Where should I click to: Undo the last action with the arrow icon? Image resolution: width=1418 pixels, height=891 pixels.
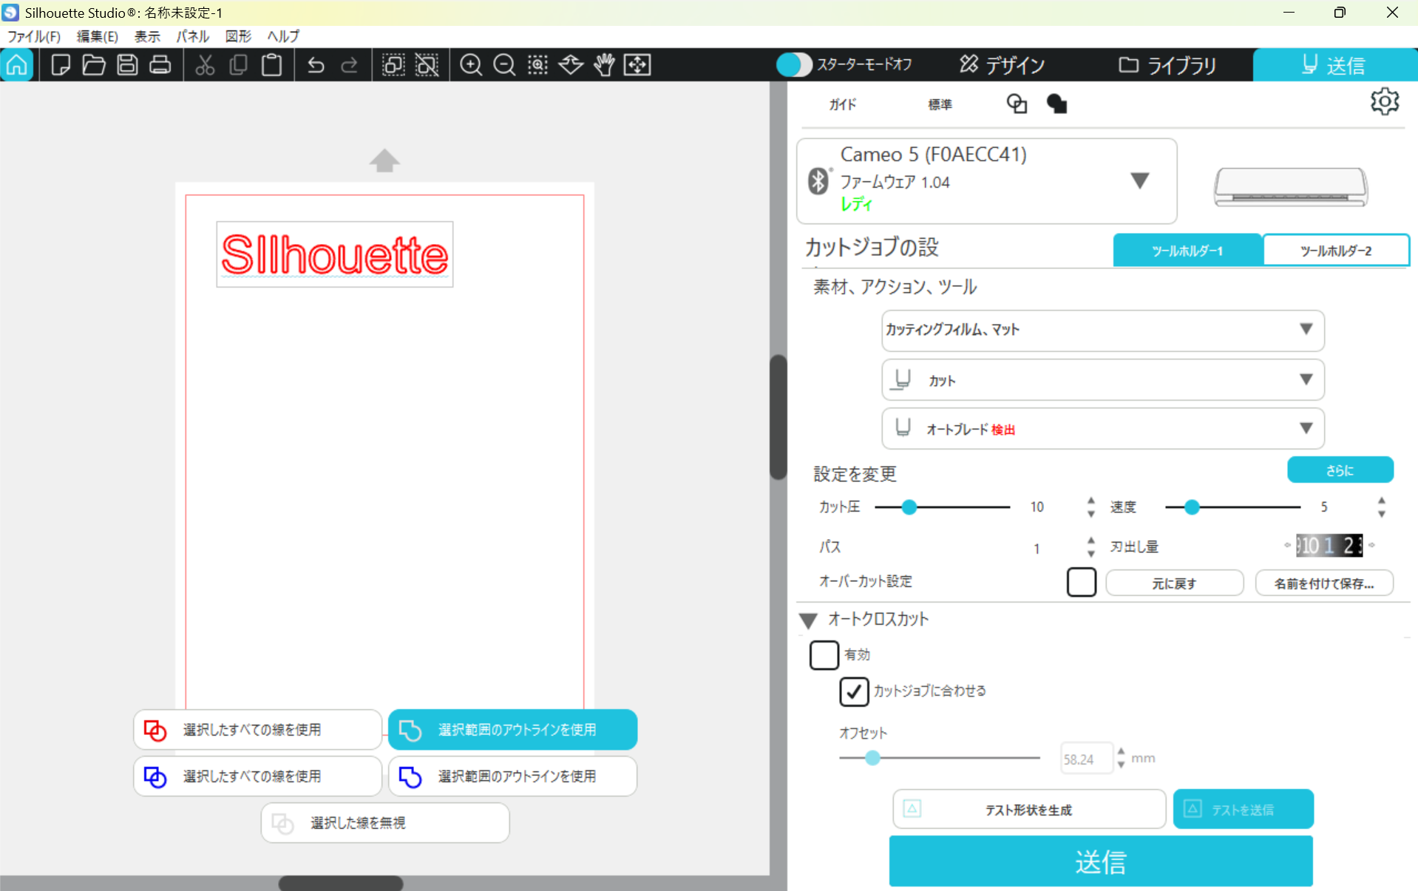tap(316, 65)
